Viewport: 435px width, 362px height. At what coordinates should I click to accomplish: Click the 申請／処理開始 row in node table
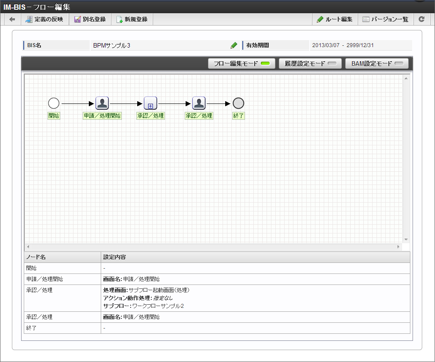(217, 279)
